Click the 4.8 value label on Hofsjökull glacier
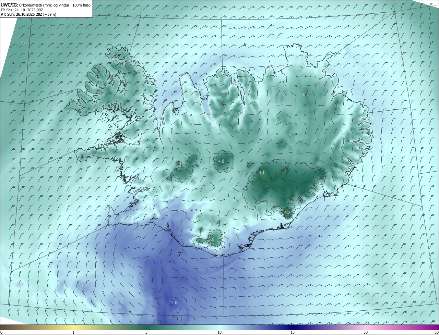This screenshot has height=335, width=439. [221, 161]
